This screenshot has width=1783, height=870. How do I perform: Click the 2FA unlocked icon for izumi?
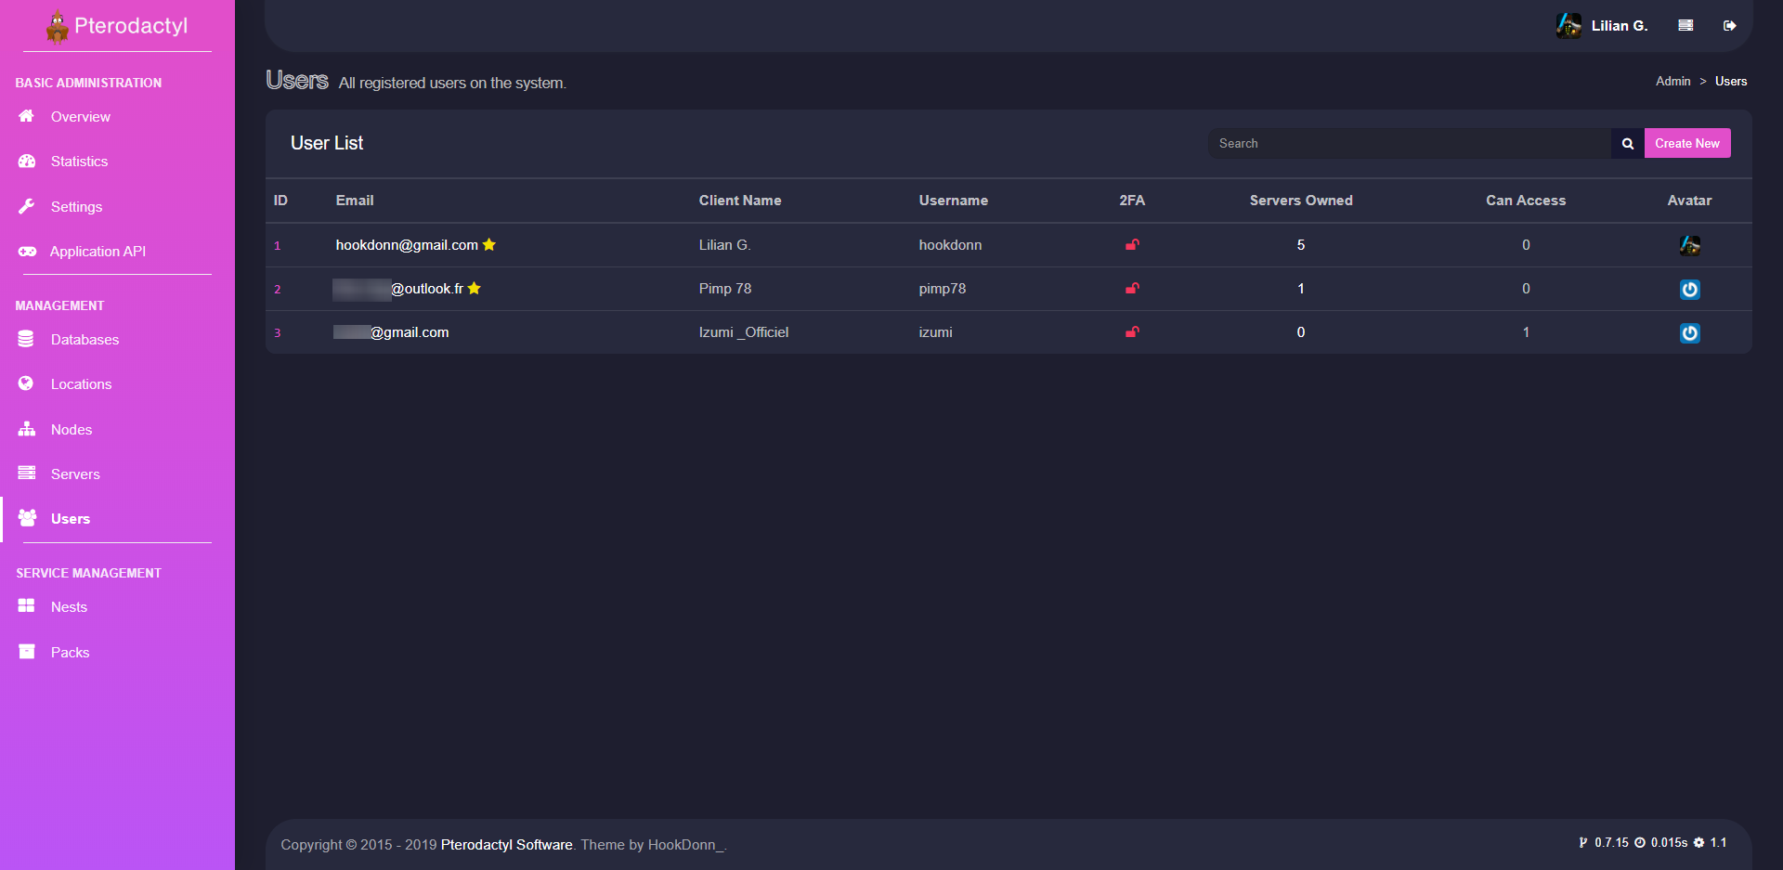pos(1132,332)
